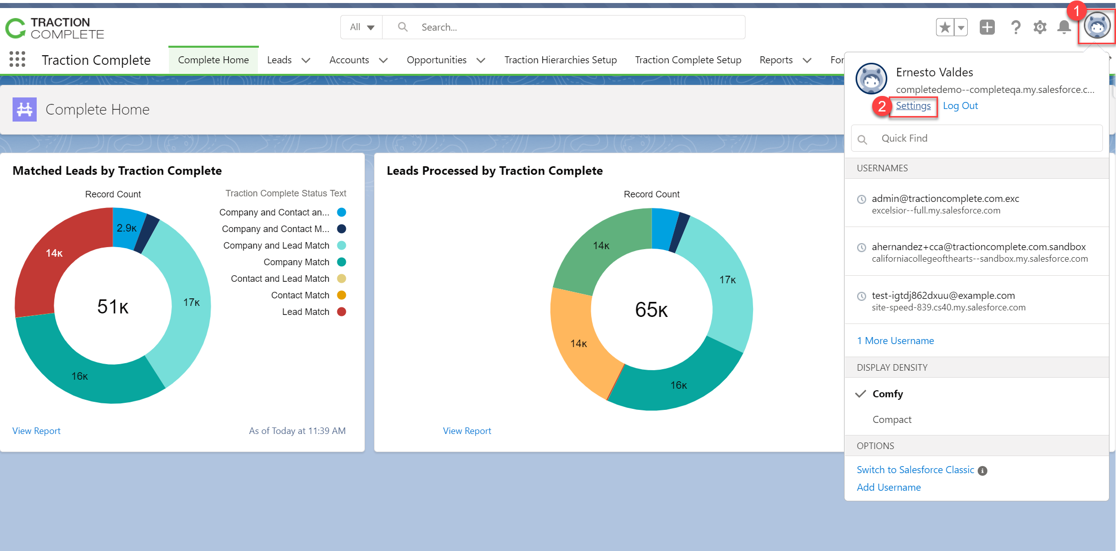Click the Company Match teal legend swatch
Viewport: 1116px width, 551px height.
point(341,262)
